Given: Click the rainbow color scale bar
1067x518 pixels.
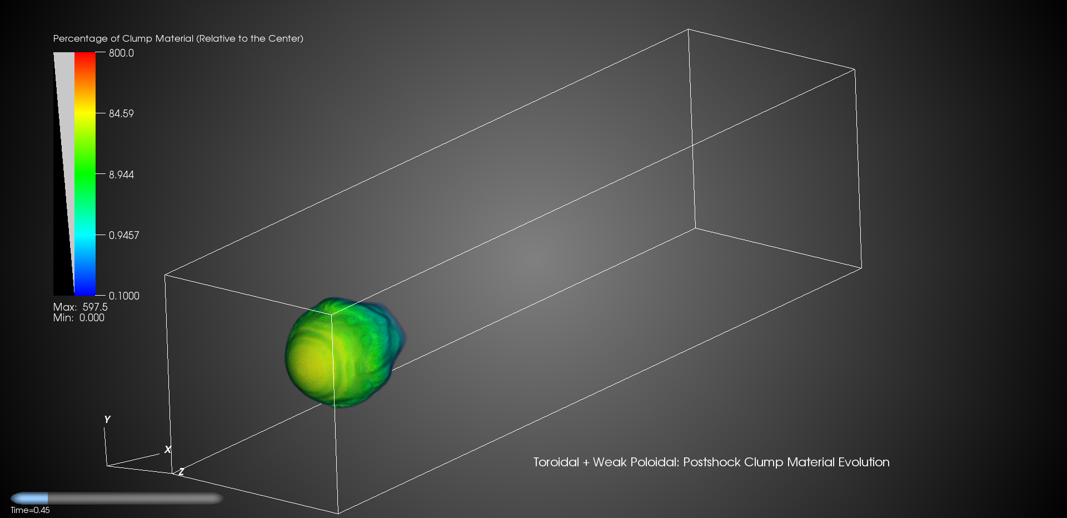Looking at the screenshot, I should pyautogui.click(x=84, y=173).
